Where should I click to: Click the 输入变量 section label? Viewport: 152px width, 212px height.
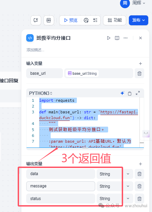(x=34, y=63)
